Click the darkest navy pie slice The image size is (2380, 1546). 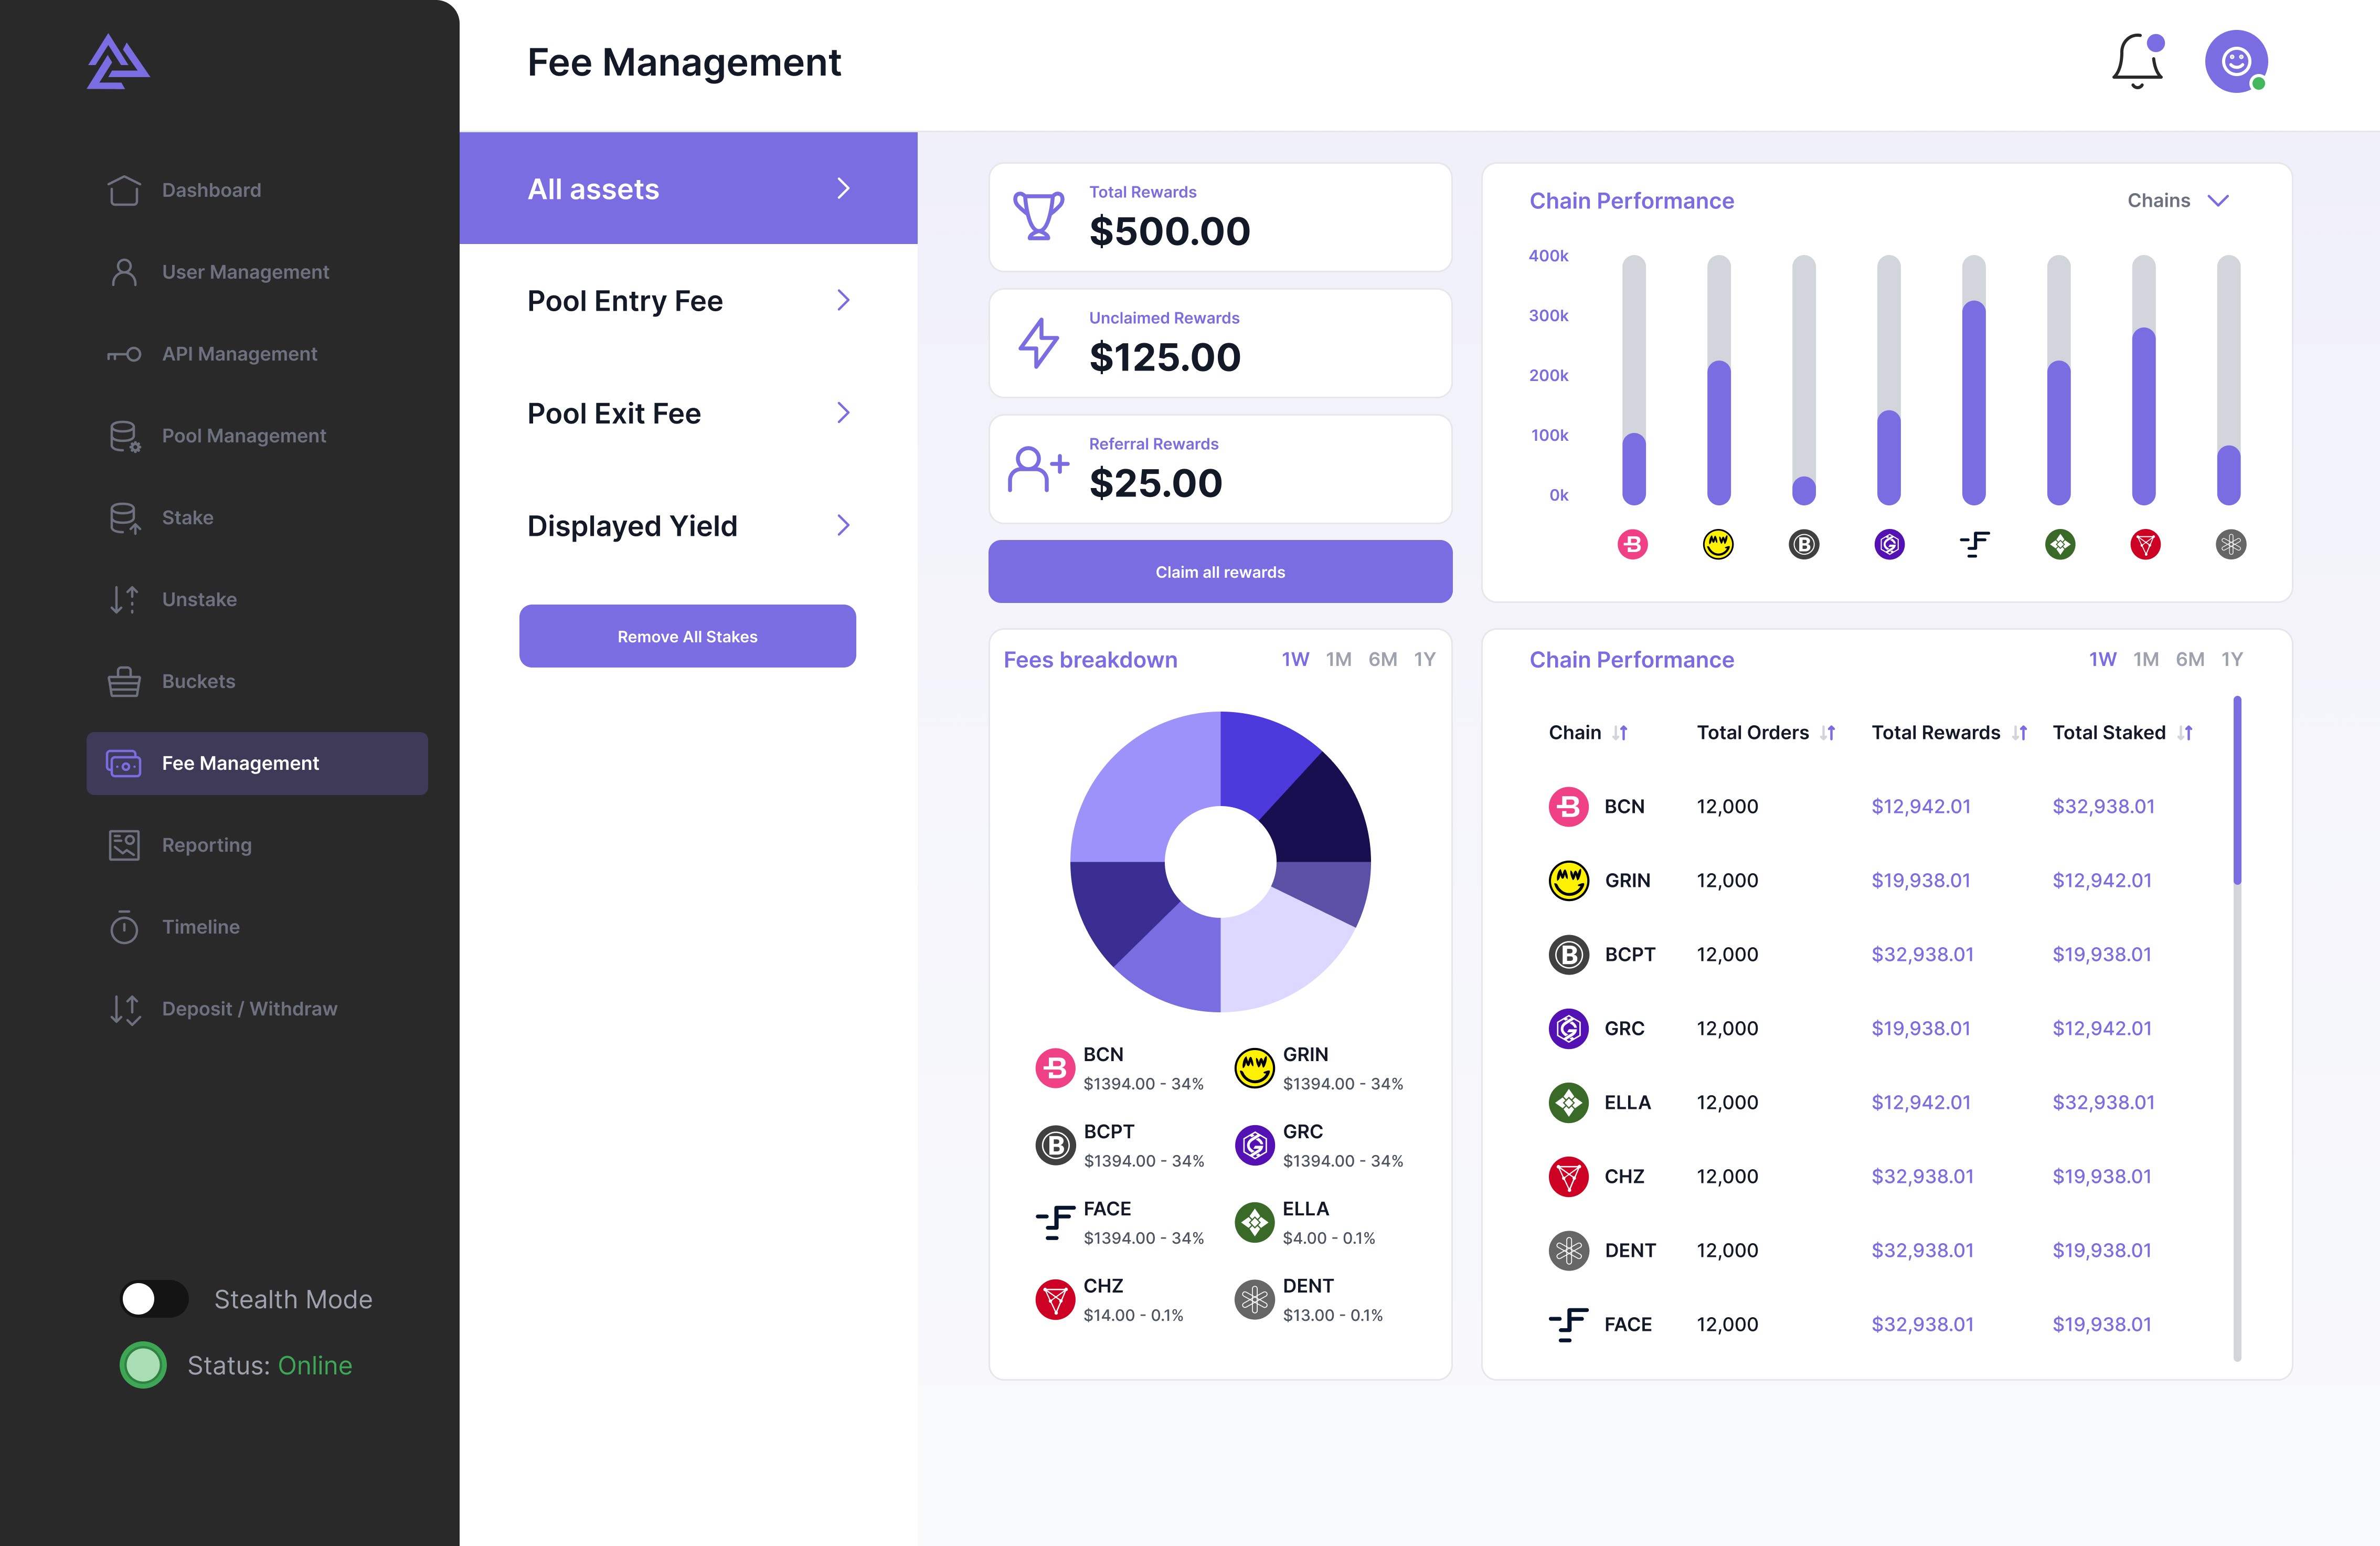point(1320,815)
